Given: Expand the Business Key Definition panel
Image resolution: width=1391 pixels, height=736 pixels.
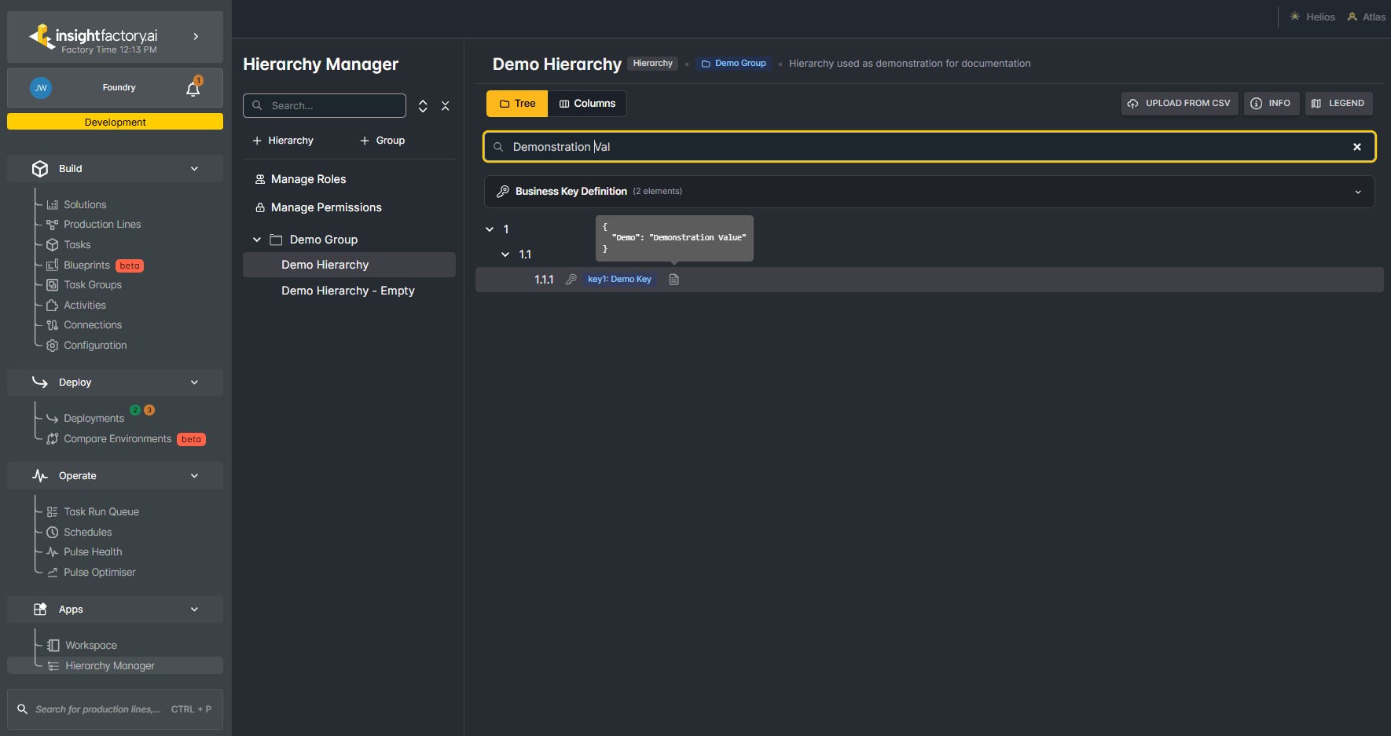Looking at the screenshot, I should [929, 192].
